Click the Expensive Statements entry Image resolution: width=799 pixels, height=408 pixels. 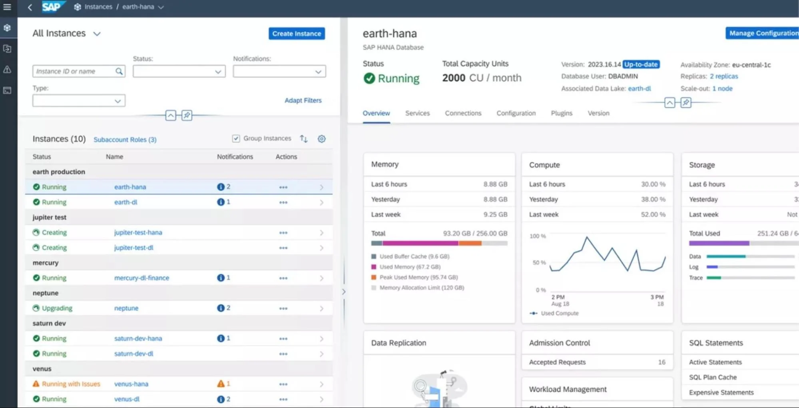721,392
